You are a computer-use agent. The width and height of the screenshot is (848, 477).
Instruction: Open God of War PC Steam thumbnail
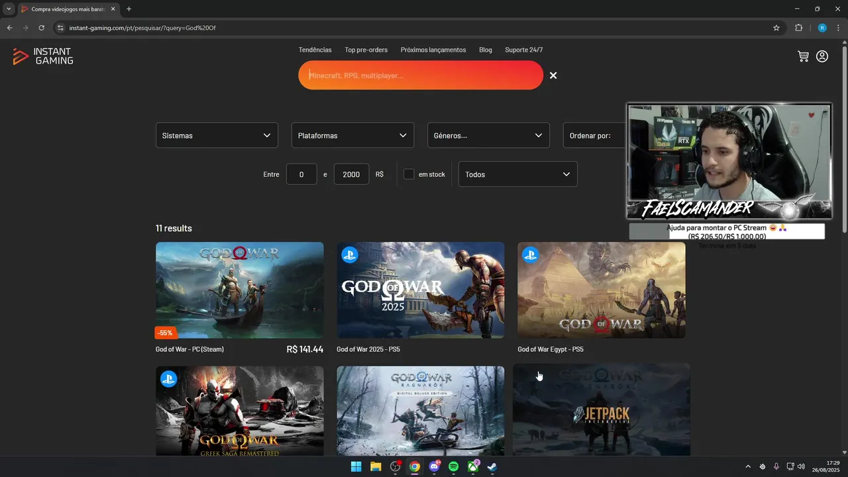(240, 290)
